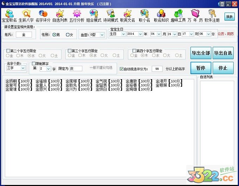Open 取英文名 English name tool

[127, 15]
